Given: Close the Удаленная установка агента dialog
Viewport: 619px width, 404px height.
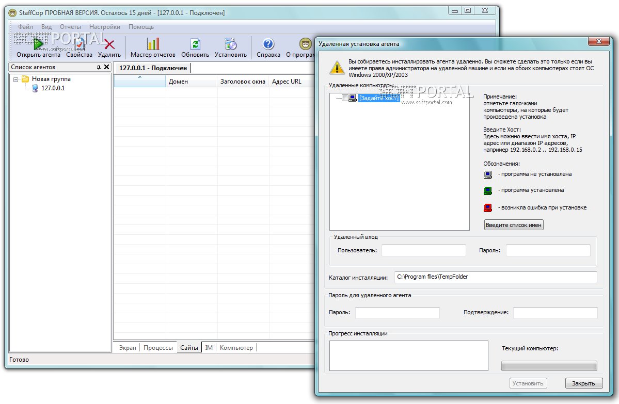Looking at the screenshot, I should 599,41.
